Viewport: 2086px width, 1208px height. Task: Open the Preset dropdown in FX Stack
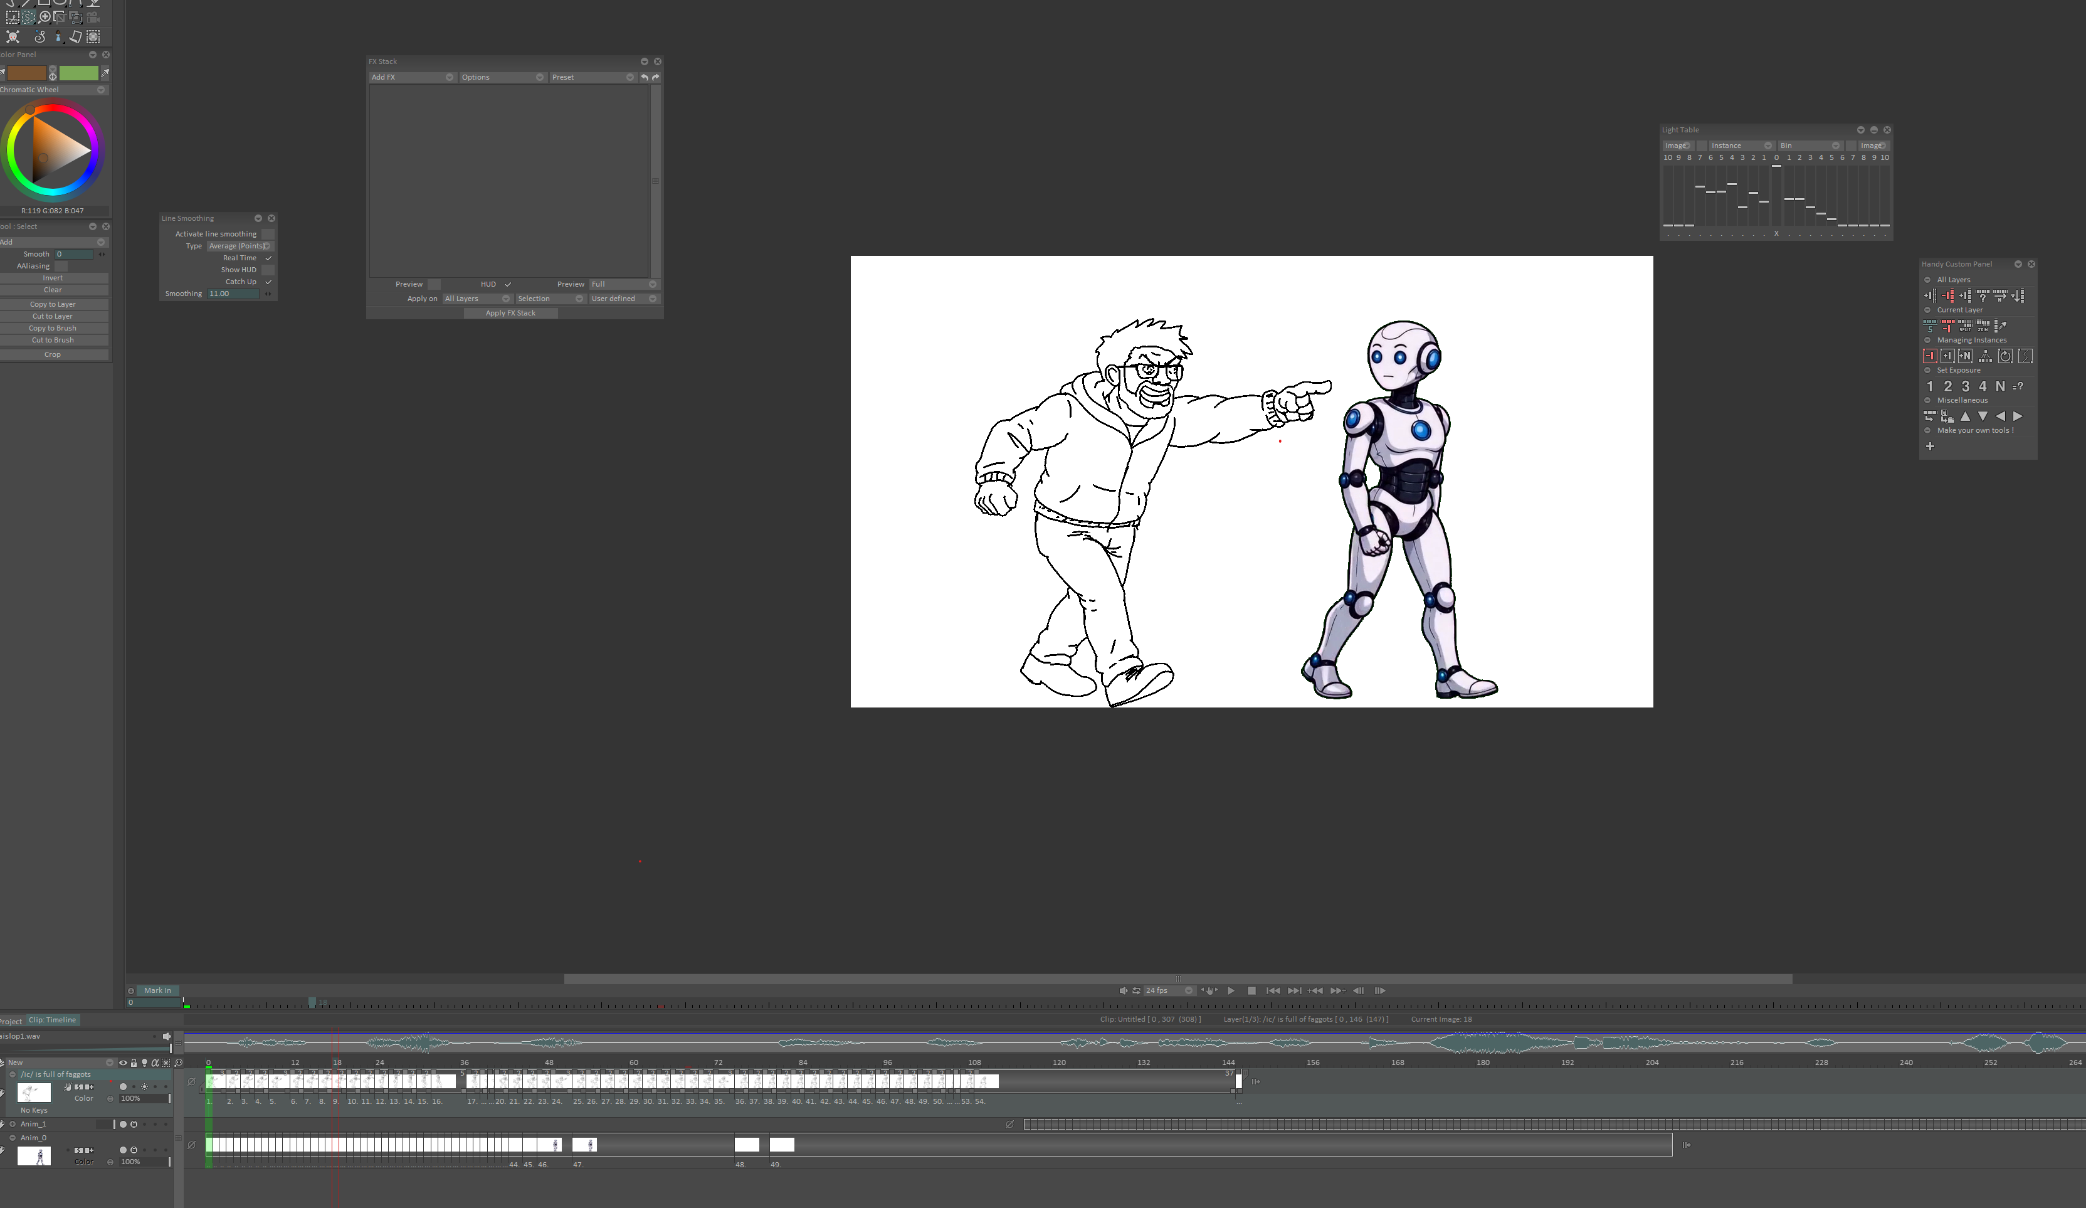click(593, 77)
